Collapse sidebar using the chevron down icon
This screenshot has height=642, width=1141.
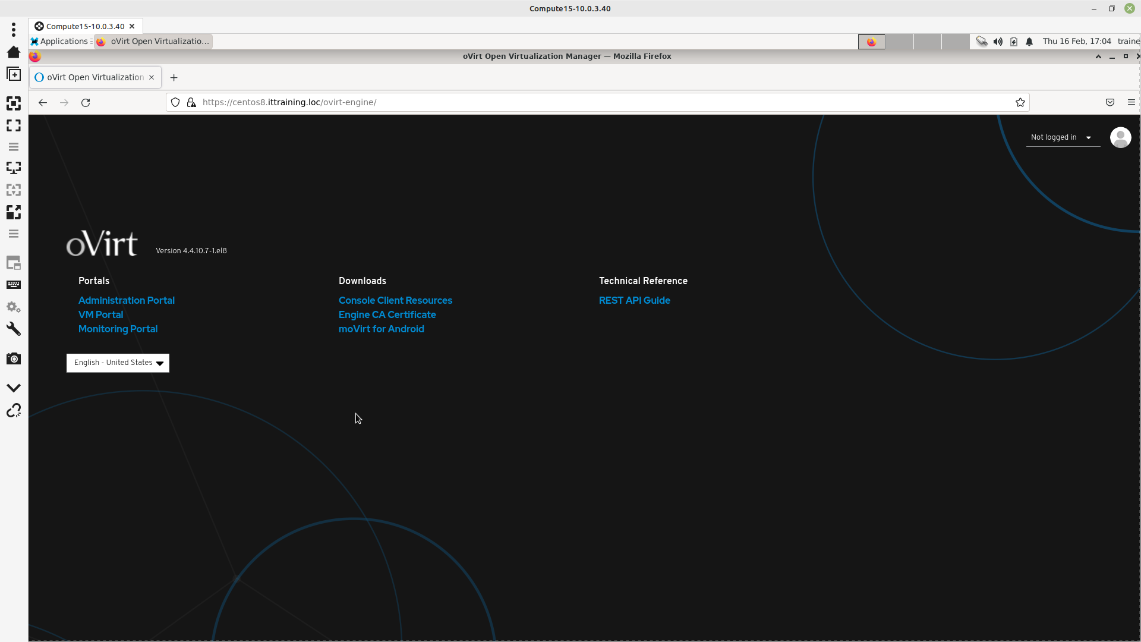click(x=14, y=388)
